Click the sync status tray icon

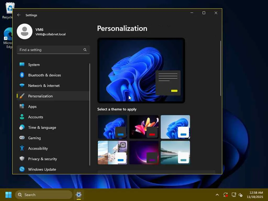pos(225,195)
